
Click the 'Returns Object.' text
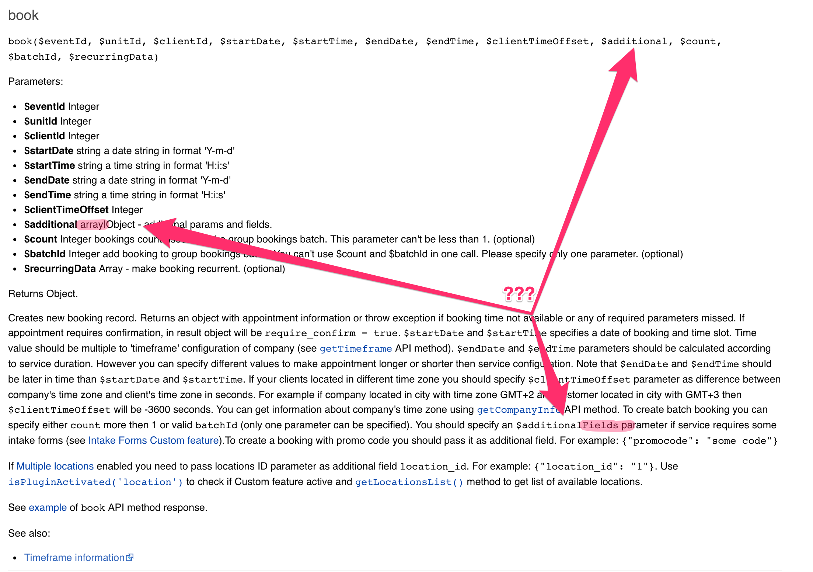43,294
